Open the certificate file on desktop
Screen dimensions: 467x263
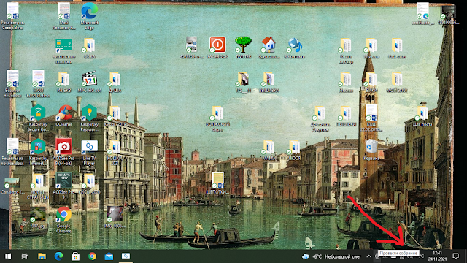tap(422, 14)
